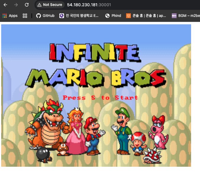Open the GitHub bookmark

point(45,16)
